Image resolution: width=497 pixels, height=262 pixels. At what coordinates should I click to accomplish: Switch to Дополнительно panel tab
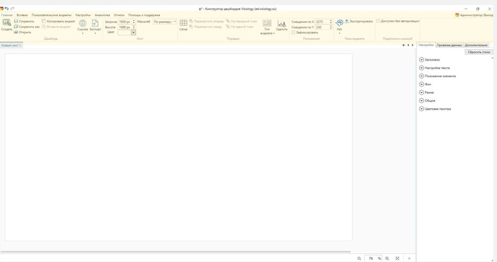476,45
